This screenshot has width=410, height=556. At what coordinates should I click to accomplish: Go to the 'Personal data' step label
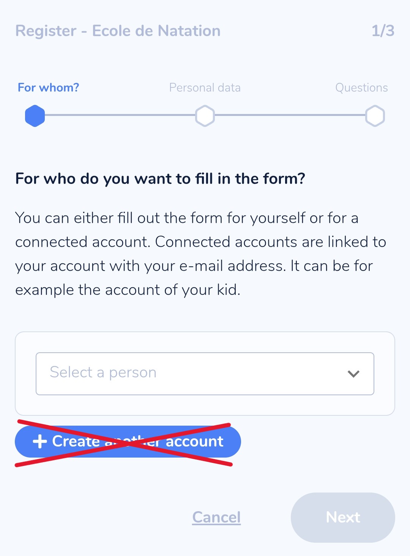pyautogui.click(x=205, y=88)
